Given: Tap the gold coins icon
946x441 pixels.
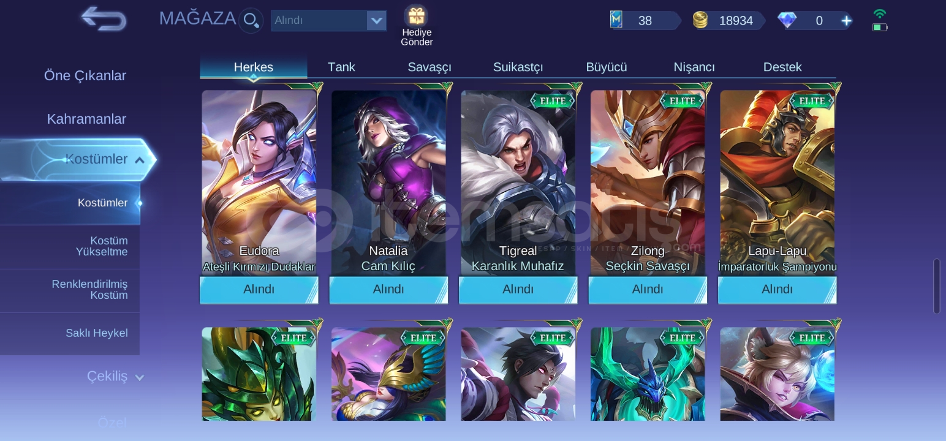Looking at the screenshot, I should click(x=700, y=20).
